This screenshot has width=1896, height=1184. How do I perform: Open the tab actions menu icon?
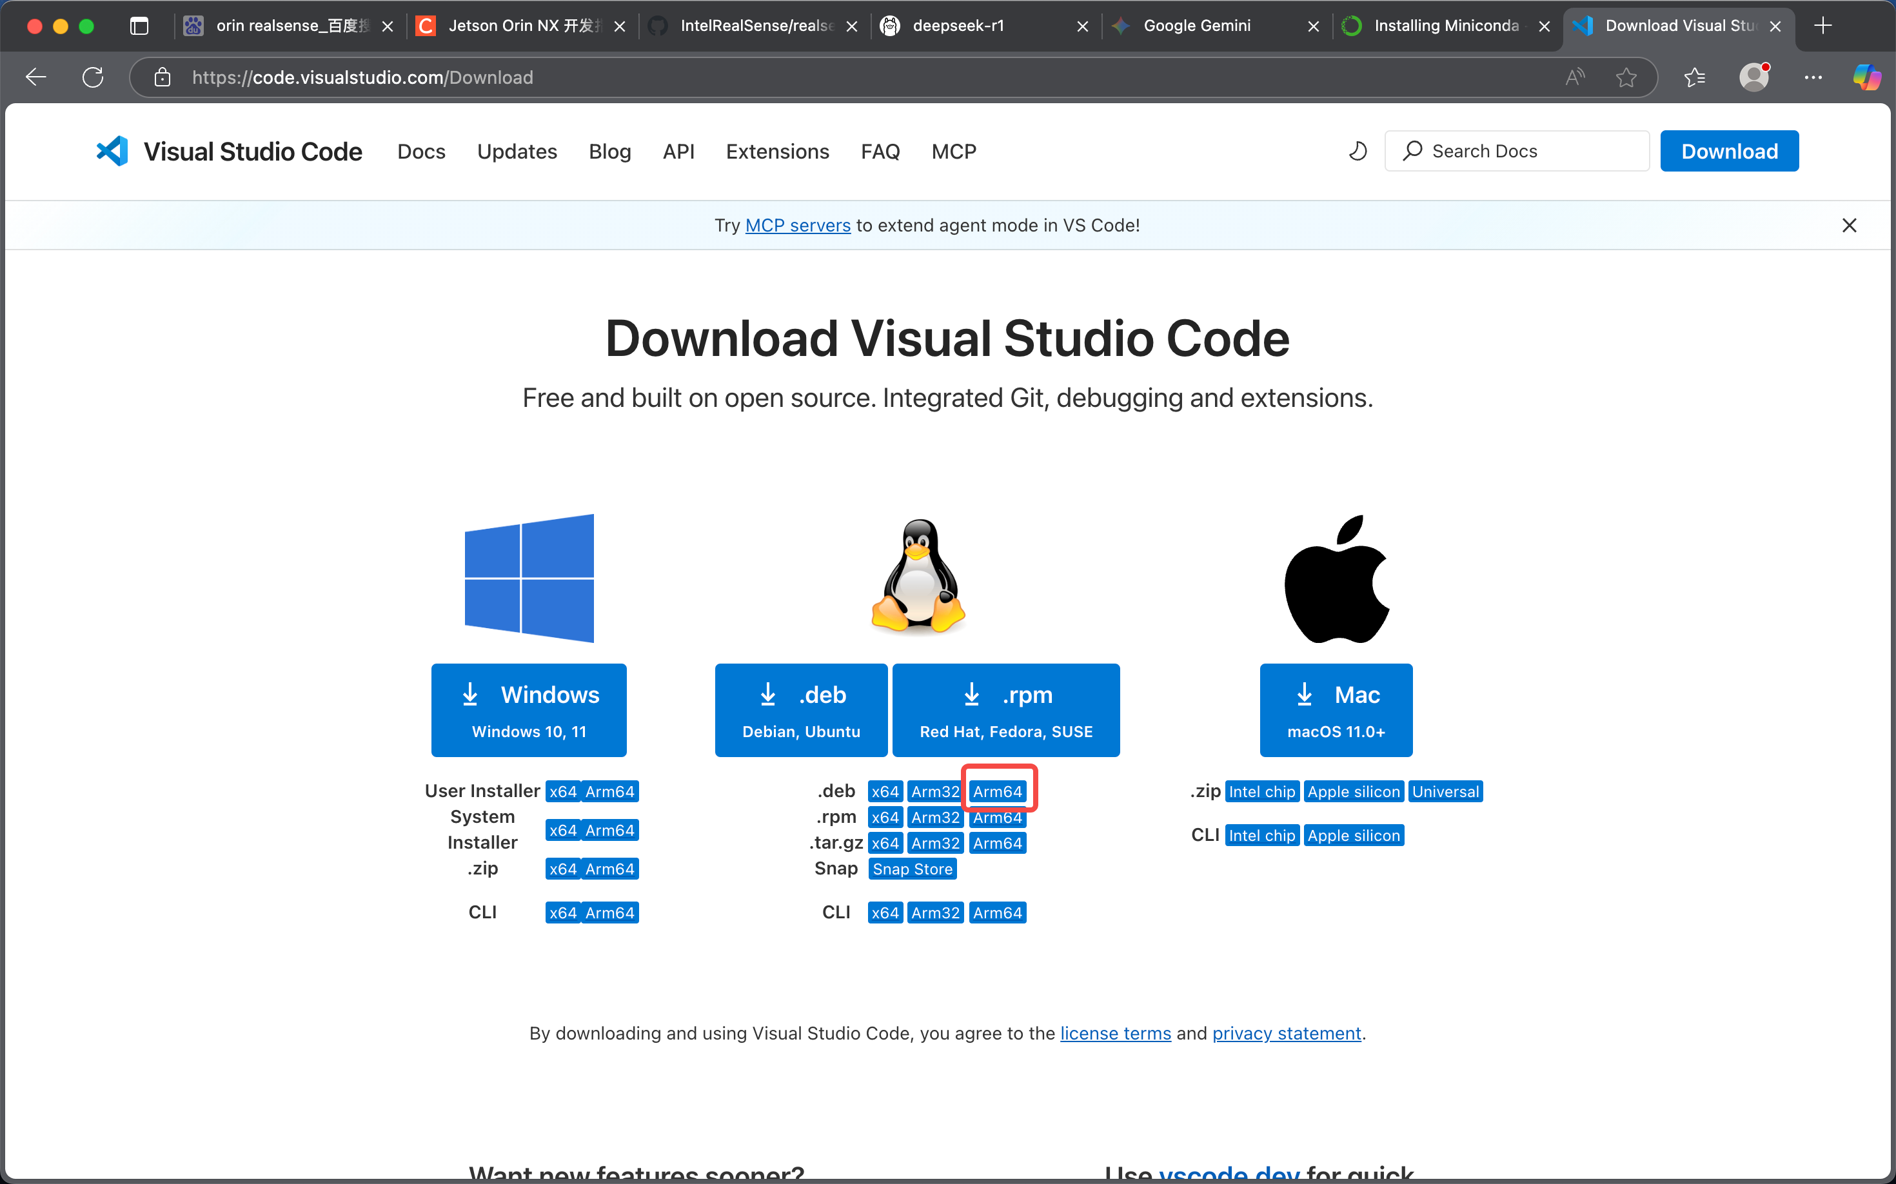point(139,26)
